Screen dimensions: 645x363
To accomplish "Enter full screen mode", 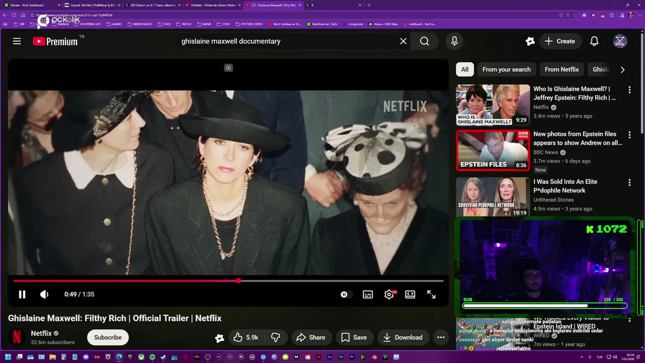I will pyautogui.click(x=431, y=294).
